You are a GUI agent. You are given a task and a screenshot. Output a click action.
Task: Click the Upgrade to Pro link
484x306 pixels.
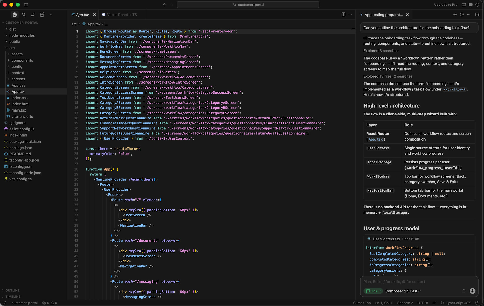(445, 5)
